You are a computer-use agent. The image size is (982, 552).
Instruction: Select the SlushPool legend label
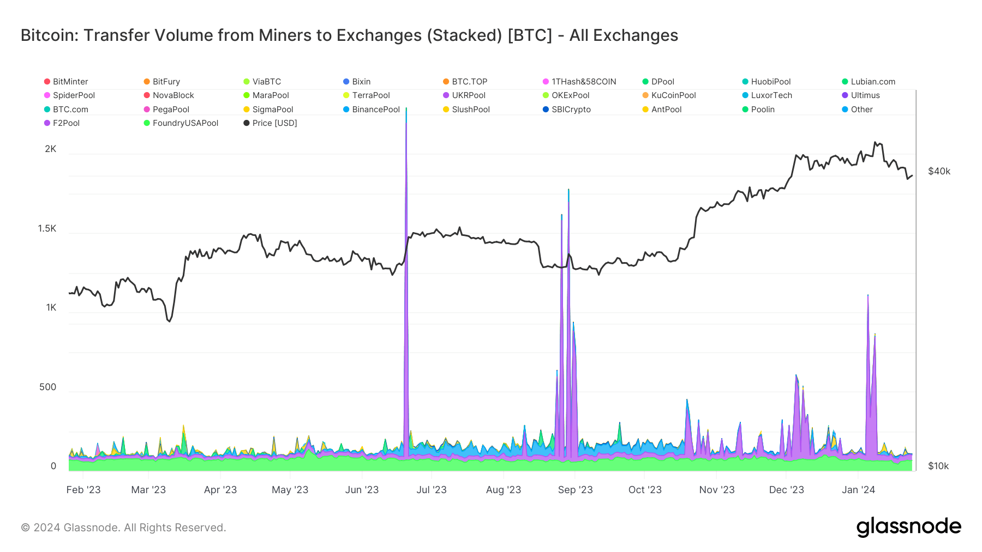[x=471, y=110]
